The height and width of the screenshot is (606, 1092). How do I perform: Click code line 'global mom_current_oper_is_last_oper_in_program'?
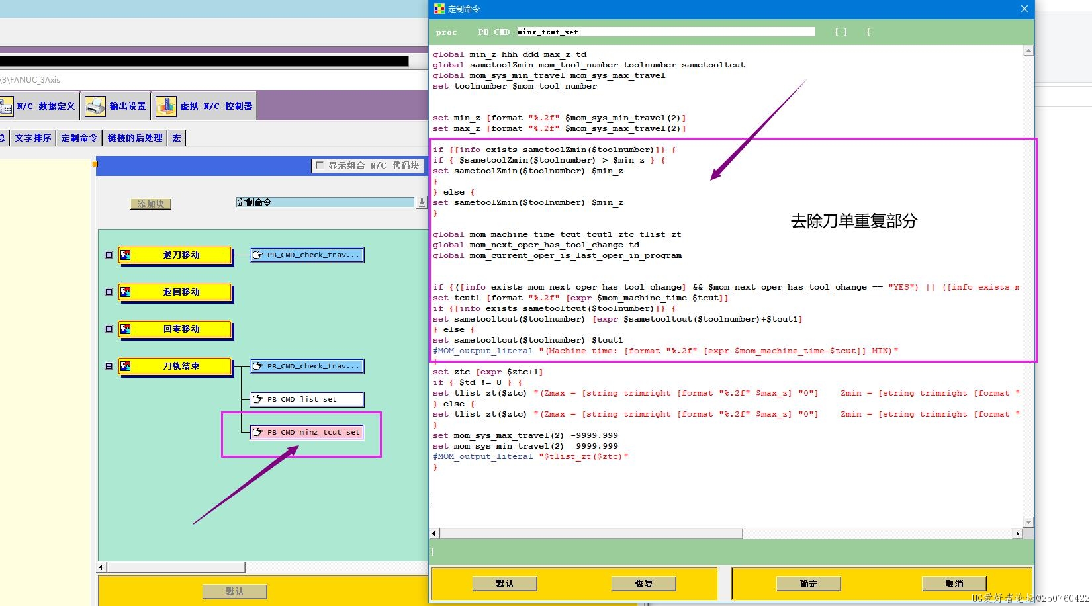pos(557,255)
